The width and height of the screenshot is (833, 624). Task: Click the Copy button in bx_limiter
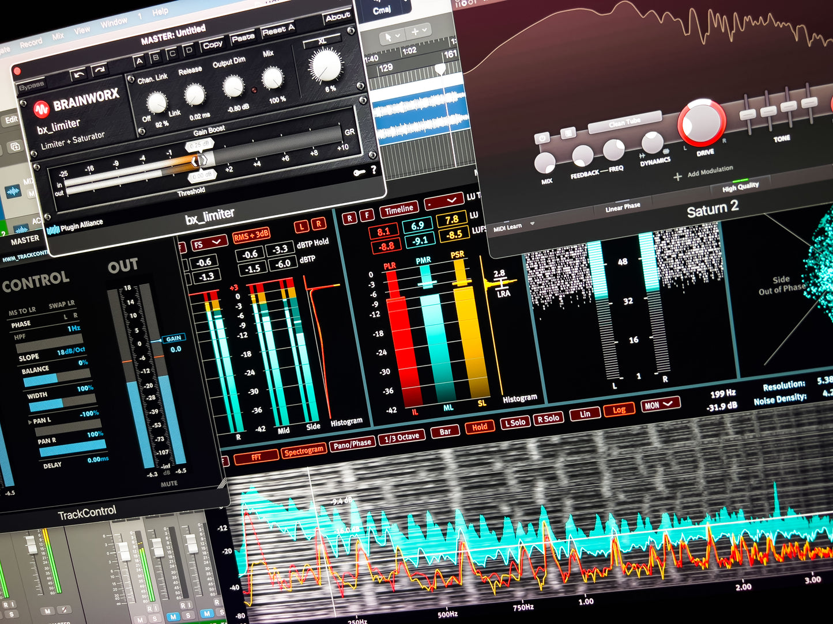coord(212,45)
